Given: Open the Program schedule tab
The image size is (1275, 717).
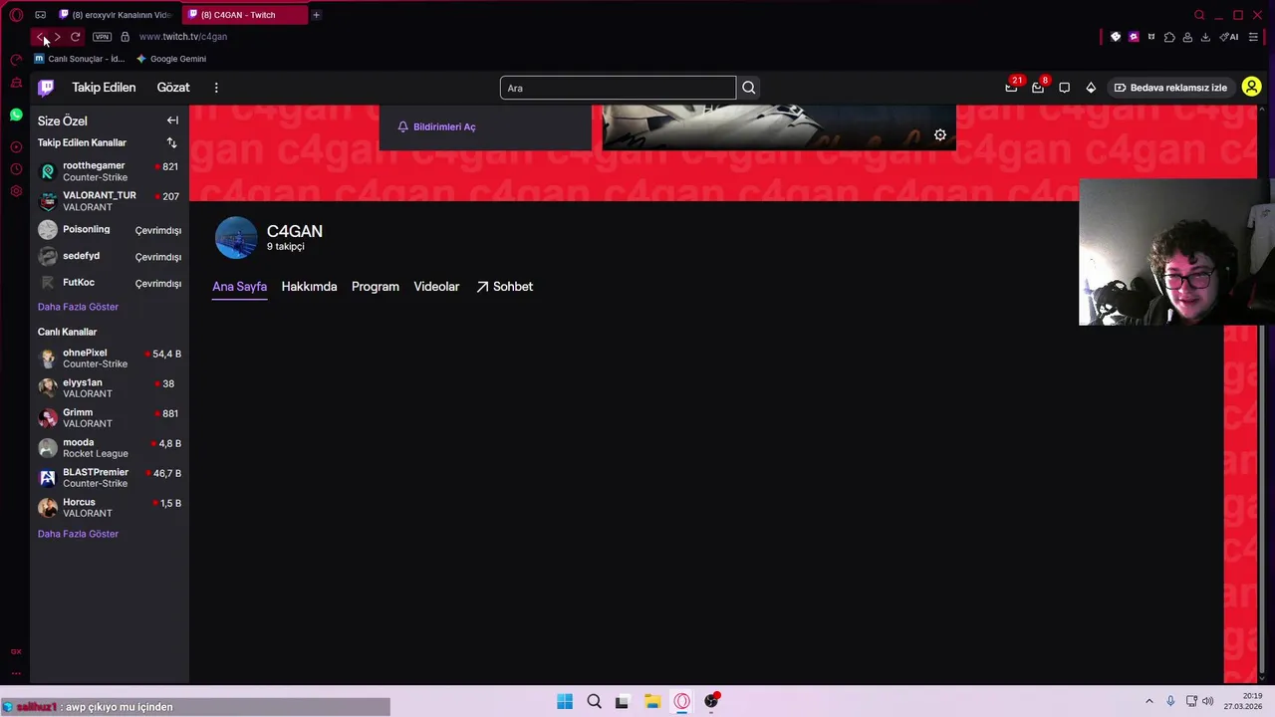Looking at the screenshot, I should 376,287.
